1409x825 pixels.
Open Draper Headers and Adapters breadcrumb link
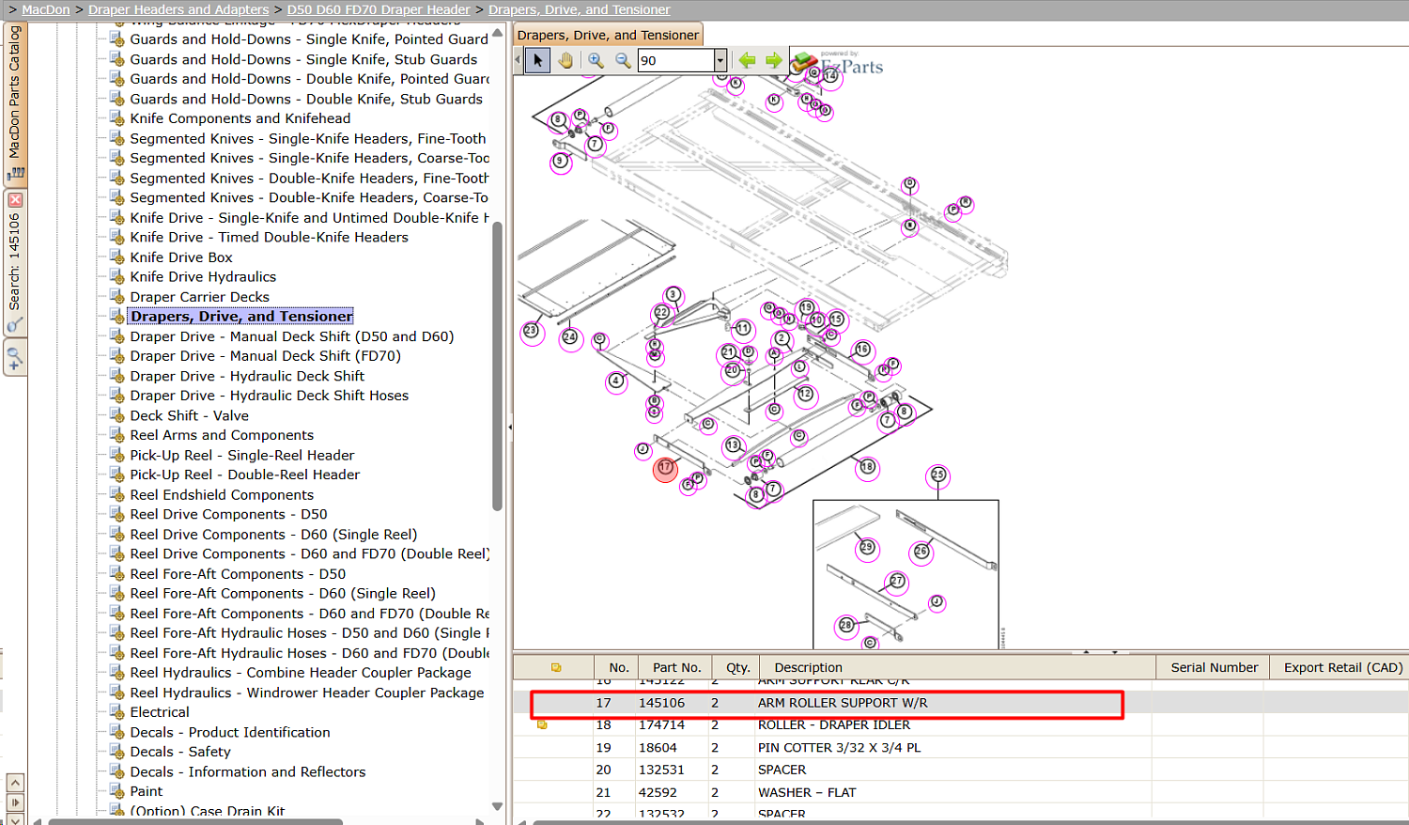pyautogui.click(x=178, y=9)
